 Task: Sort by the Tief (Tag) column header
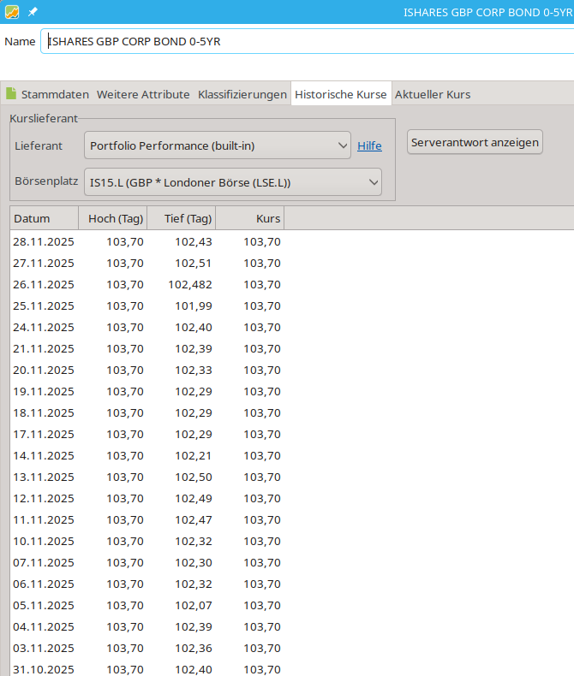tap(182, 219)
